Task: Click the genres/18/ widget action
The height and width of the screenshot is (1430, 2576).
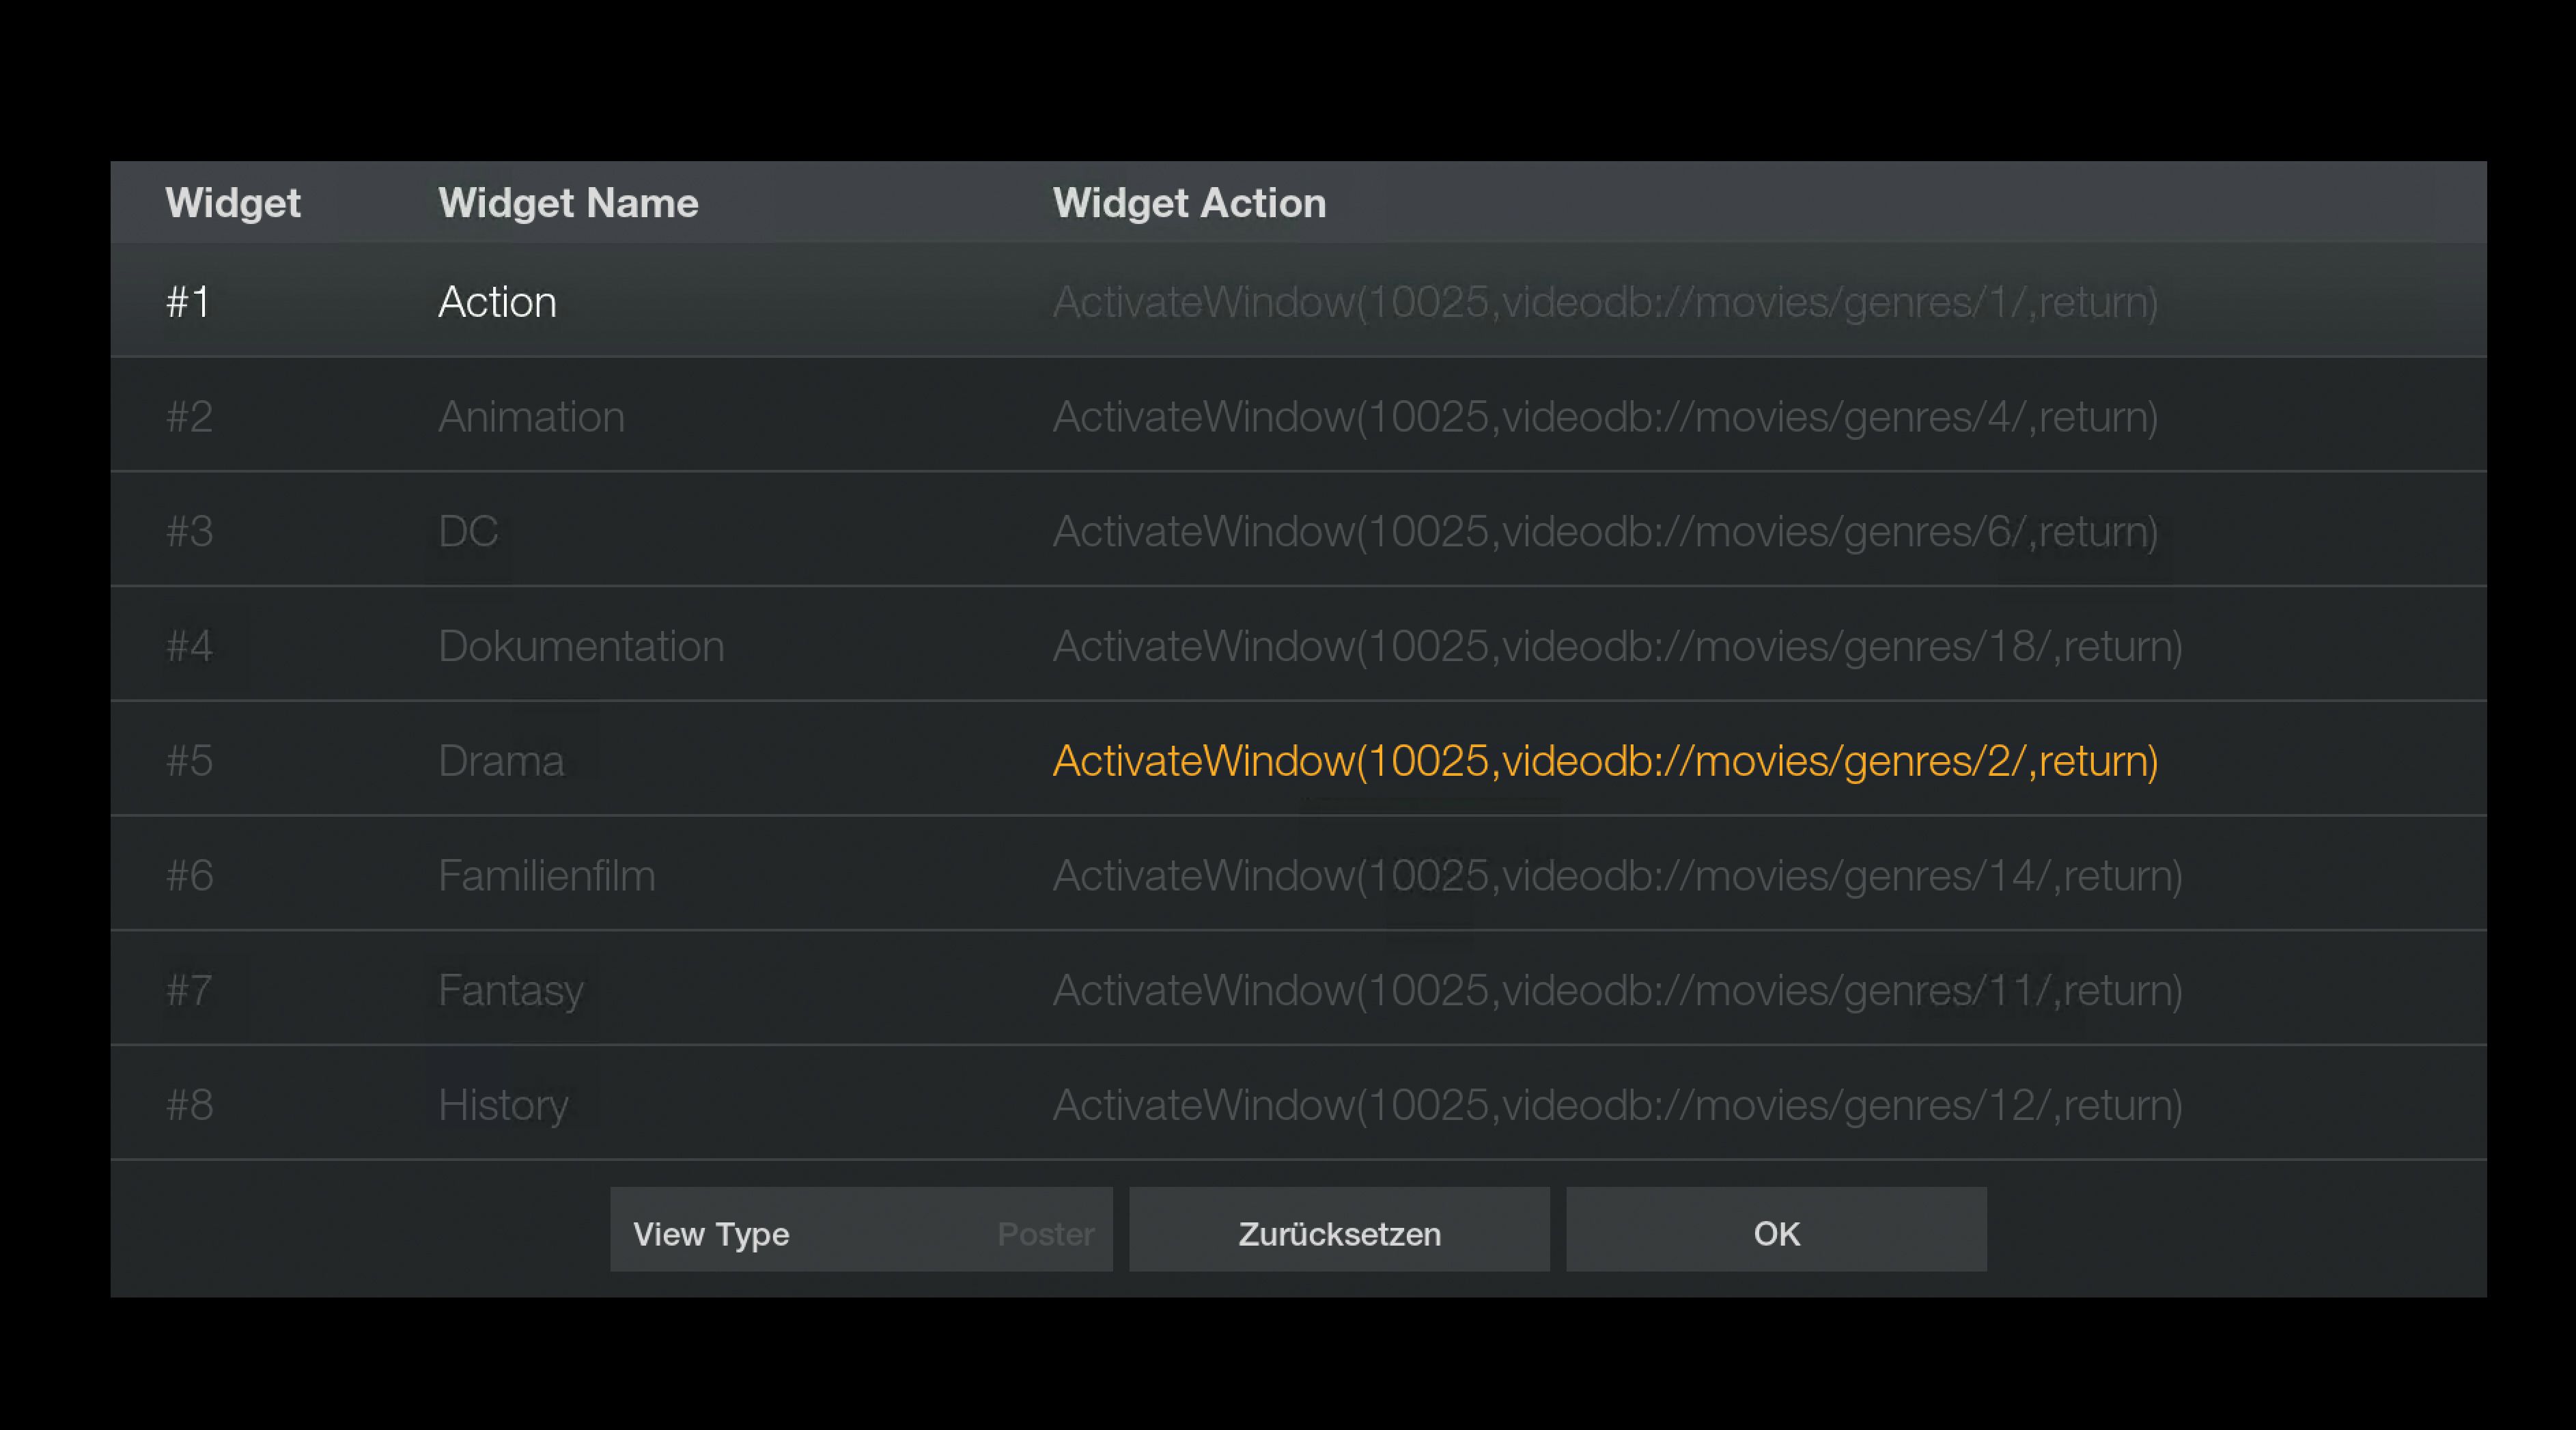Action: (x=1617, y=646)
